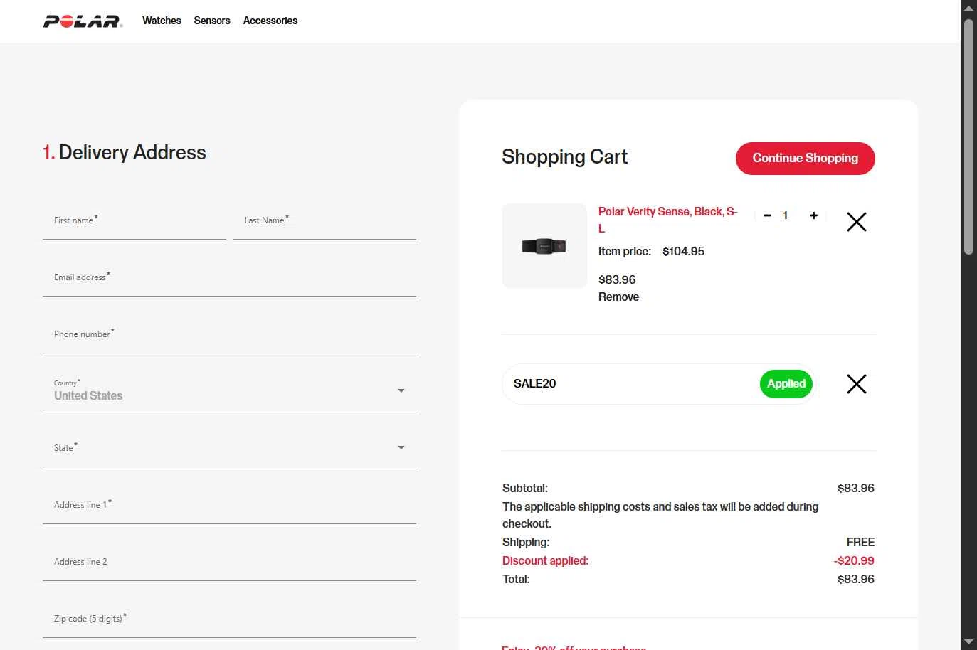Decrease item quantity with minus icon
The image size is (977, 650).
point(767,215)
